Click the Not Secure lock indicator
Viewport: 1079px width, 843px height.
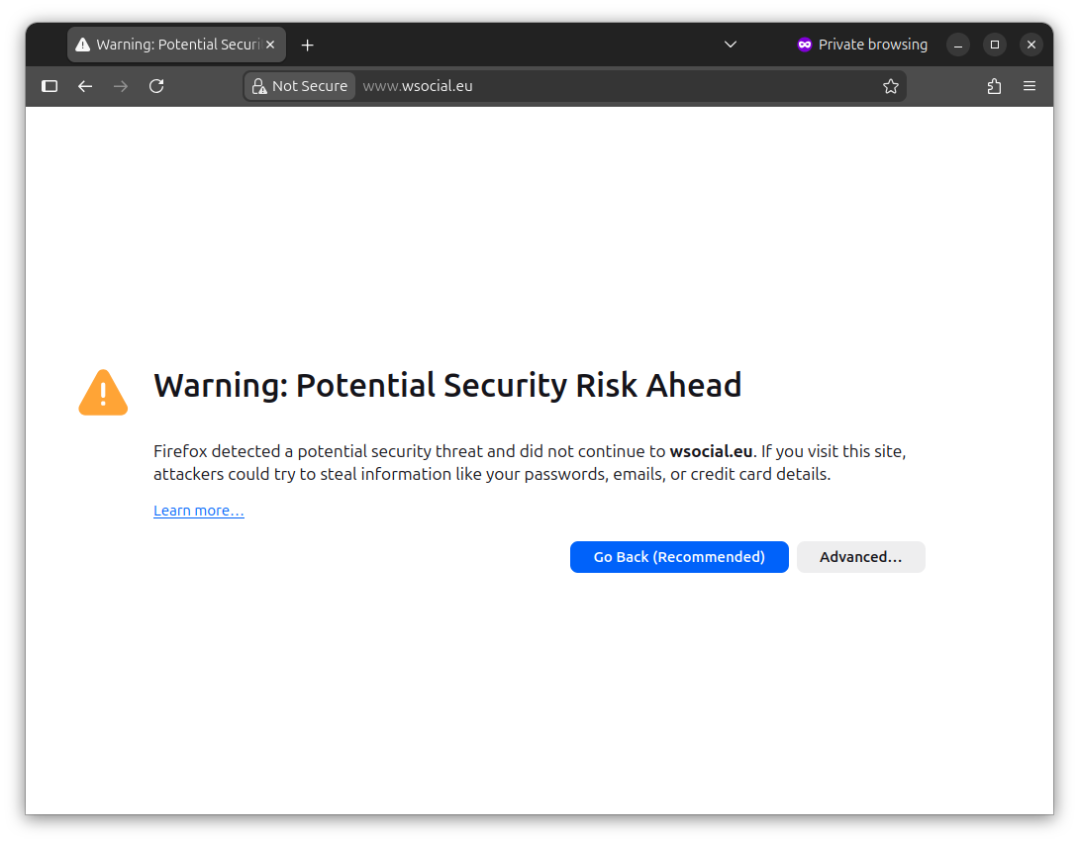pos(300,86)
